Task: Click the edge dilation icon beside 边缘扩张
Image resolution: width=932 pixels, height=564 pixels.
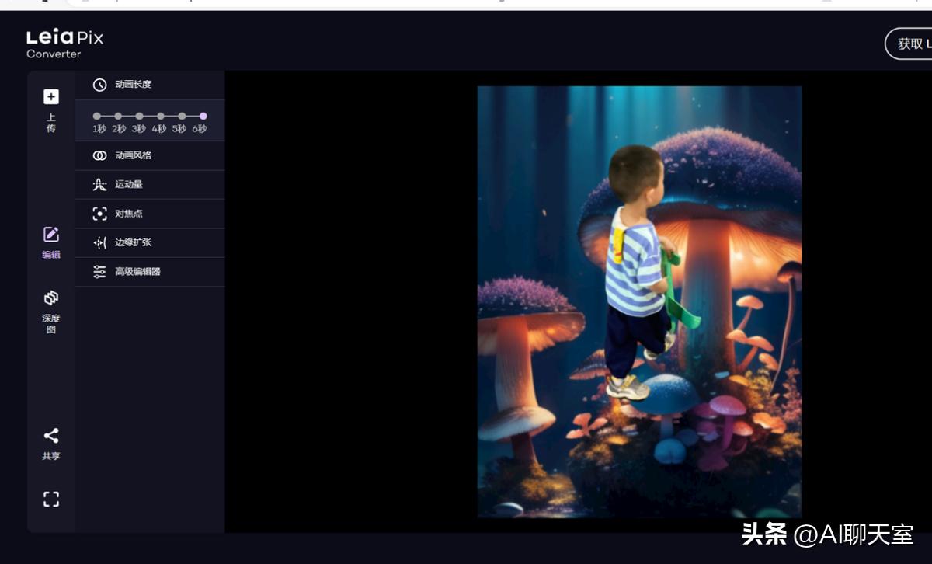Action: (x=99, y=242)
